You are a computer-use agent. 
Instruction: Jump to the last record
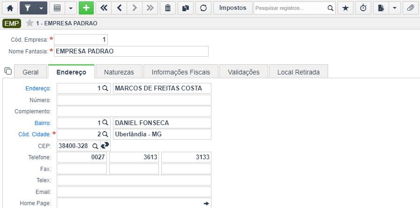click(x=150, y=8)
